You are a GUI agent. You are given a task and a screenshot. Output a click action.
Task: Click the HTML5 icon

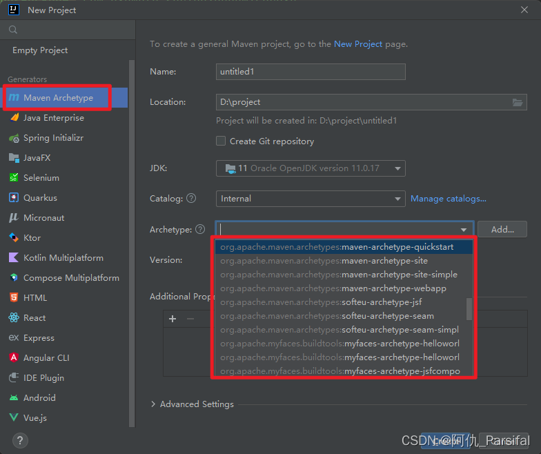tap(14, 298)
